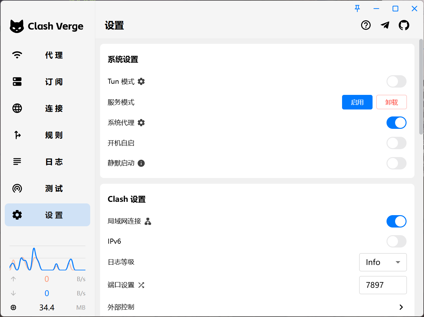Open the help question mark icon
This screenshot has height=317, width=424.
coord(366,25)
